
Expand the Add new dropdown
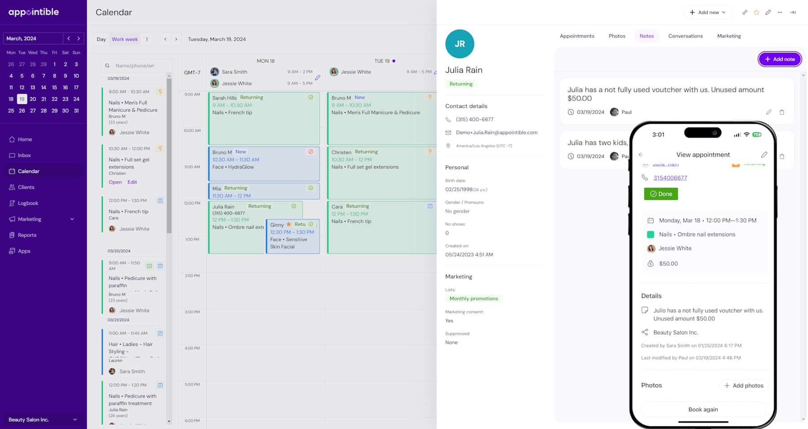708,12
